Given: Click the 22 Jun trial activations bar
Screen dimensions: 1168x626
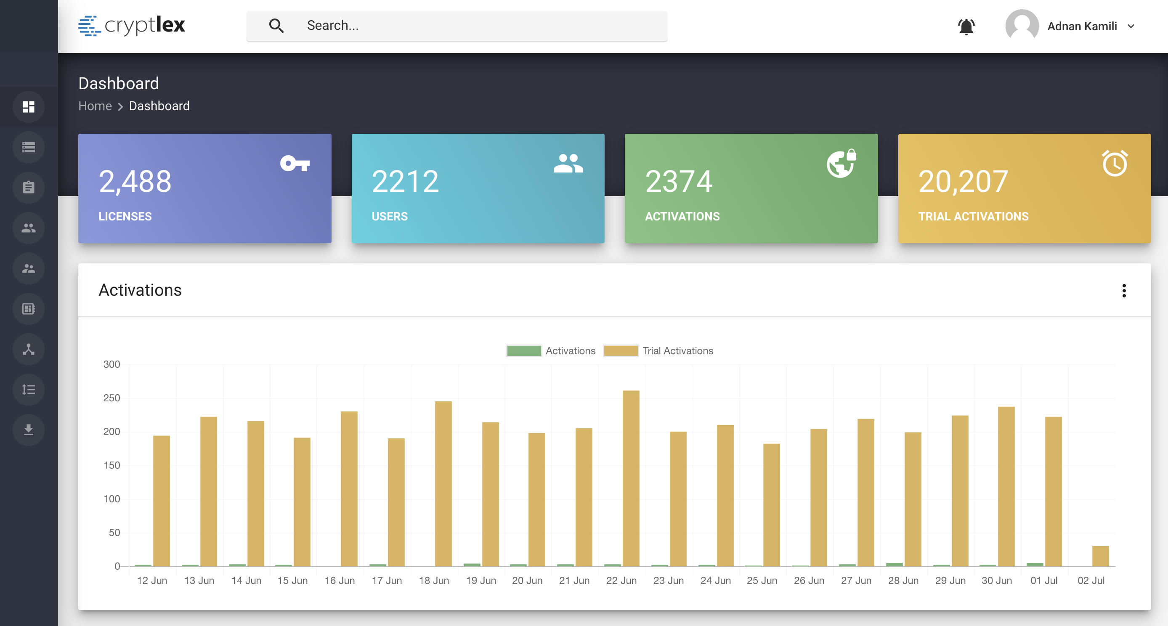Looking at the screenshot, I should (631, 478).
